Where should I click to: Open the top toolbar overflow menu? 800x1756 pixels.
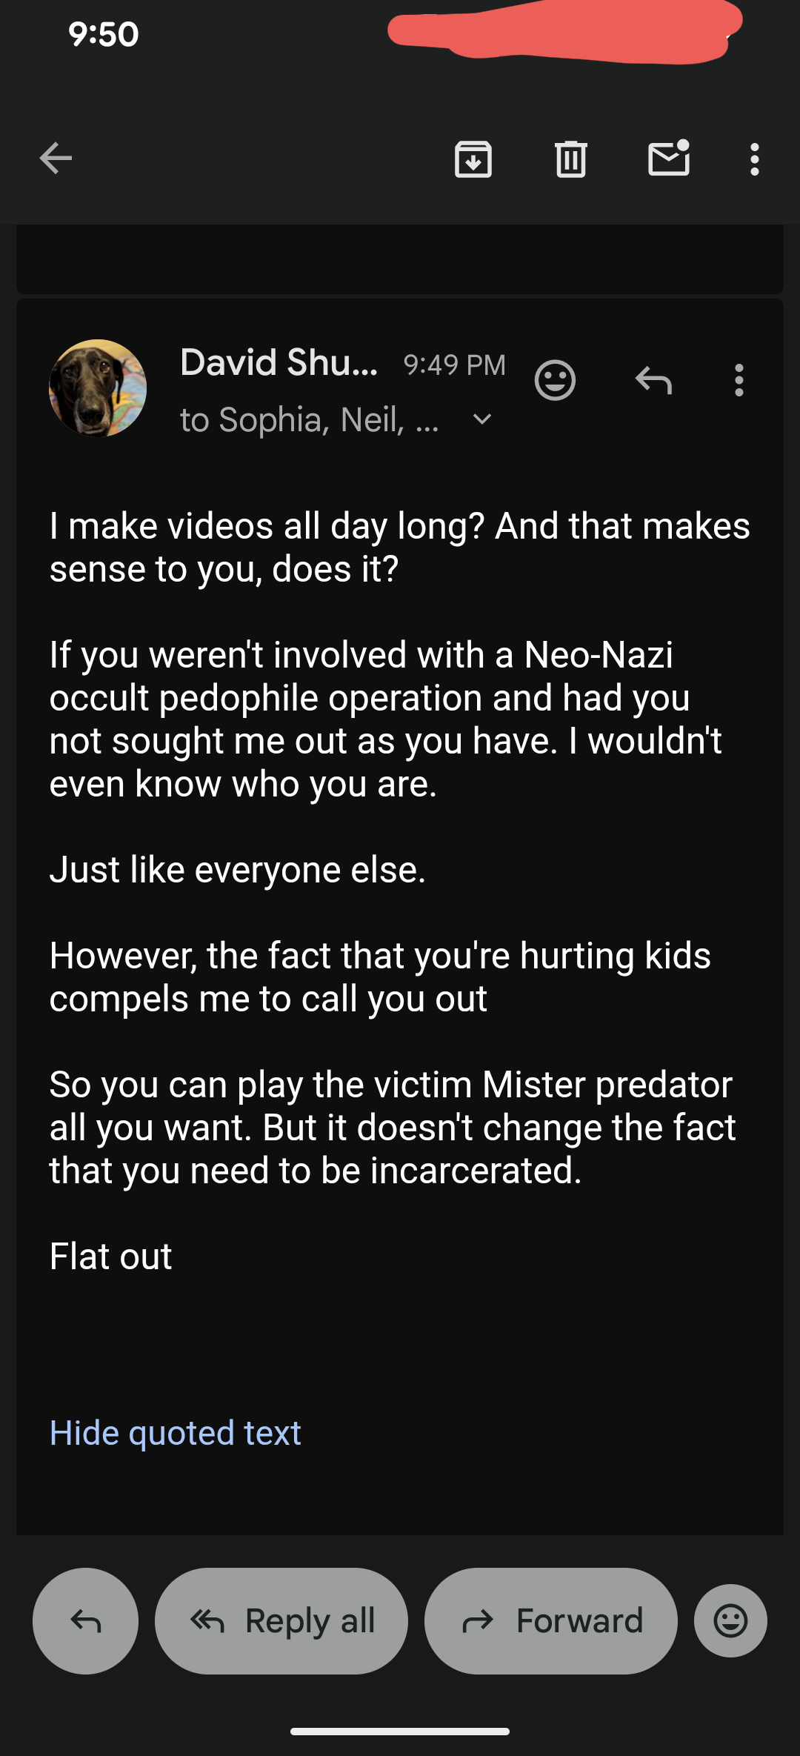(x=754, y=159)
